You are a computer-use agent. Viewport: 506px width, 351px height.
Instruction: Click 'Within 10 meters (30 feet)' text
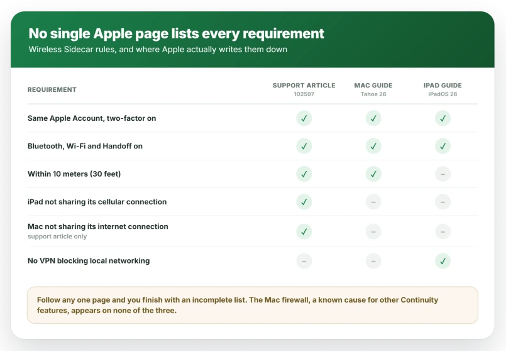[74, 174]
